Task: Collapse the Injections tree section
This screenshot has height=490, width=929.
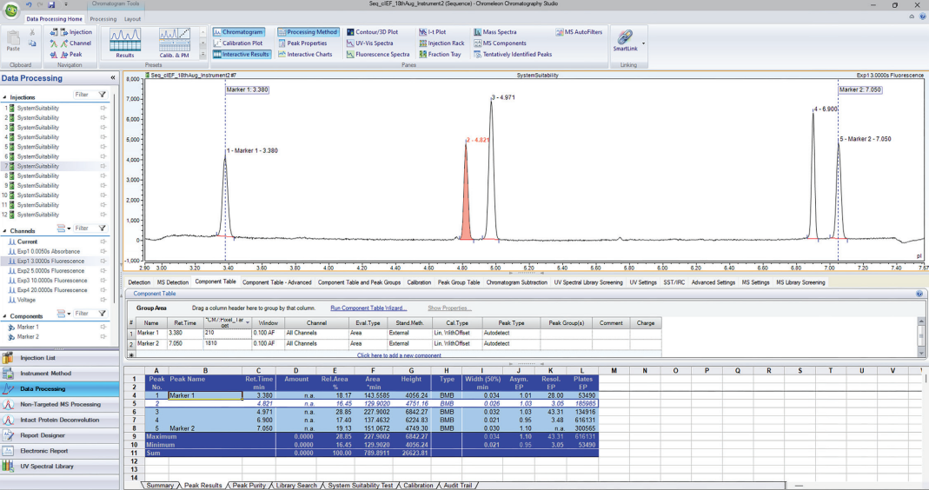Action: tap(4, 97)
